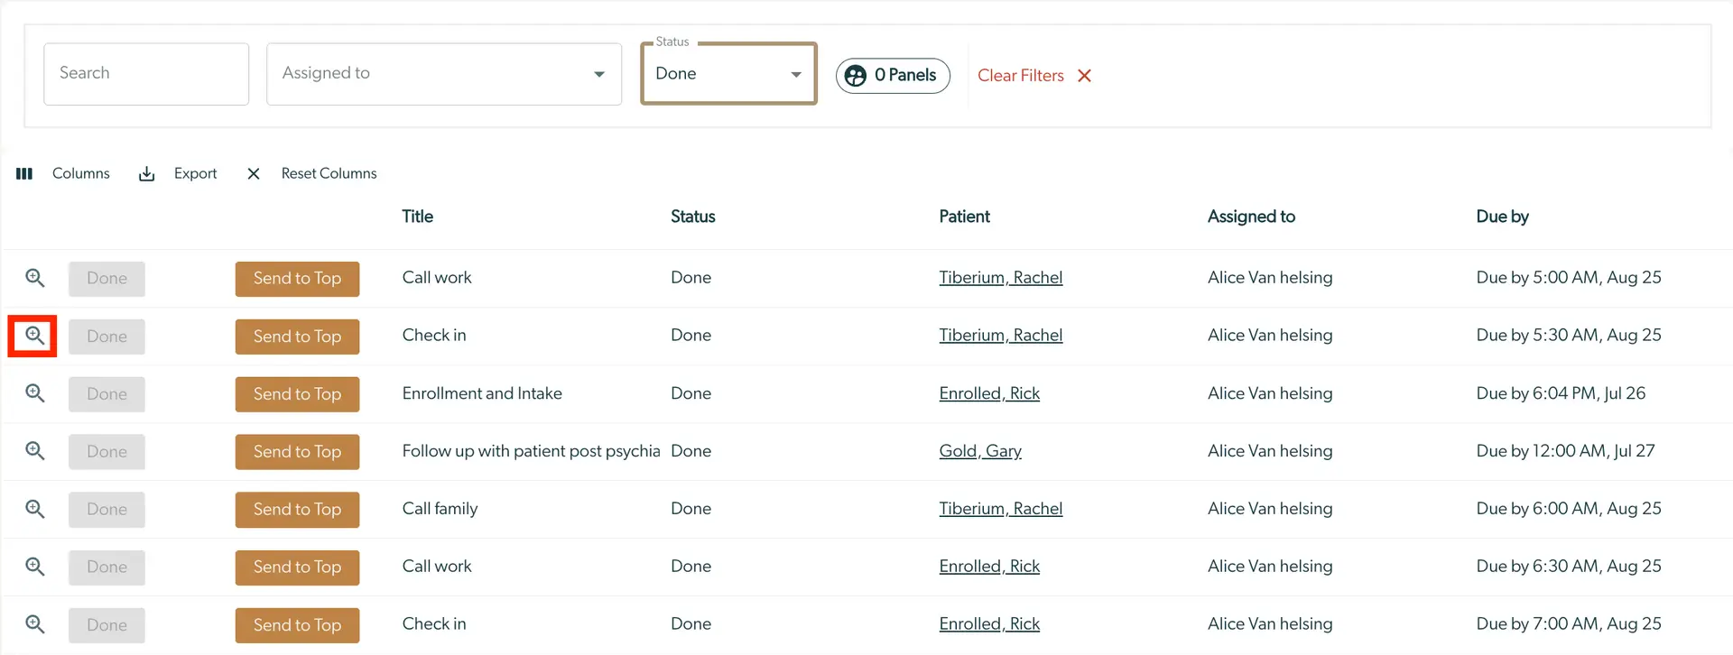Open magnifier details for the Call work task

tap(33, 278)
